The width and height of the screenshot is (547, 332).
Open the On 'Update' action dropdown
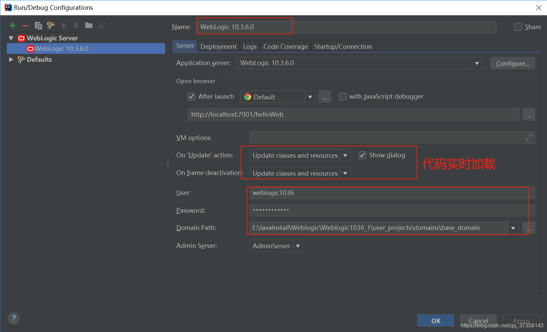(345, 155)
